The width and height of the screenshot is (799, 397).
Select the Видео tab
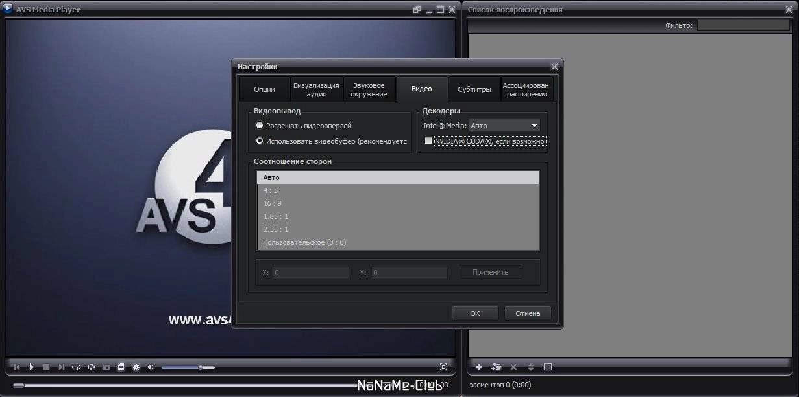(x=422, y=89)
